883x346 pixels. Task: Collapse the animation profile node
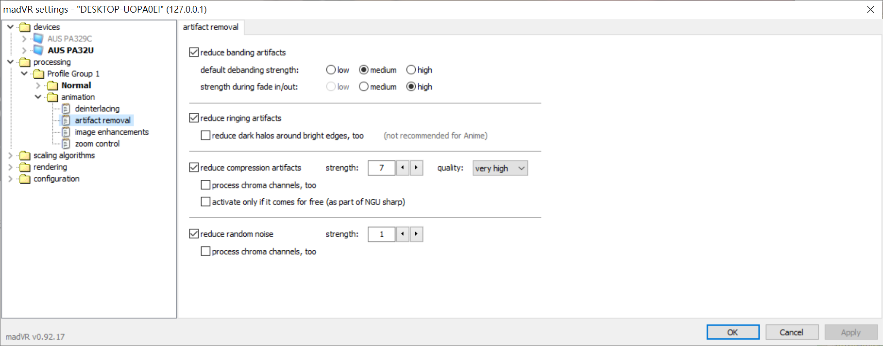tap(38, 97)
